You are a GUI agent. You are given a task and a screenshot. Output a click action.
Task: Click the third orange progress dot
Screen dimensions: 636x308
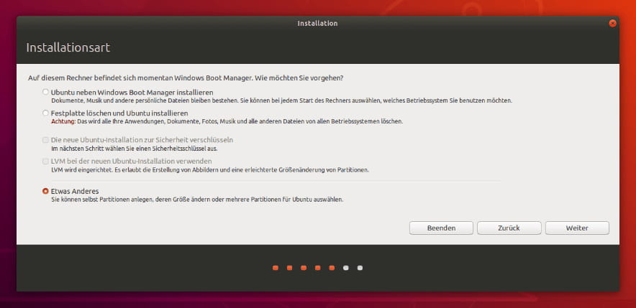[x=304, y=268]
